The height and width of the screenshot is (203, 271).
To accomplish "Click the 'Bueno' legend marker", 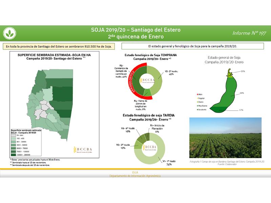I will click(197, 102).
